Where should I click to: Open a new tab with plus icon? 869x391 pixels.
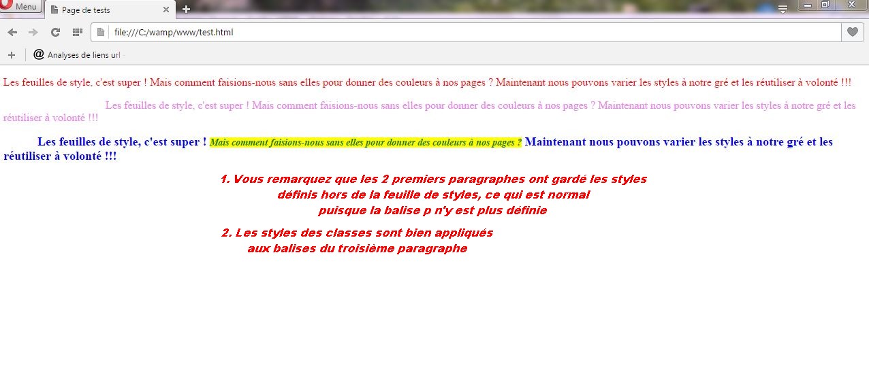(x=186, y=9)
